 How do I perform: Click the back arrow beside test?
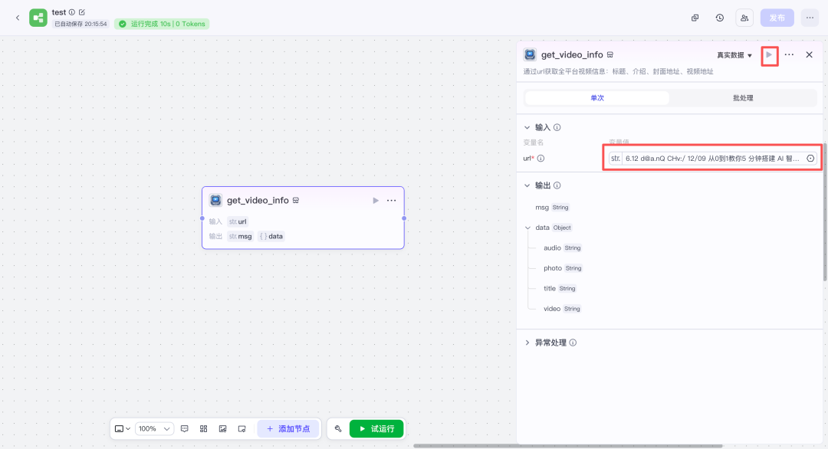click(18, 18)
